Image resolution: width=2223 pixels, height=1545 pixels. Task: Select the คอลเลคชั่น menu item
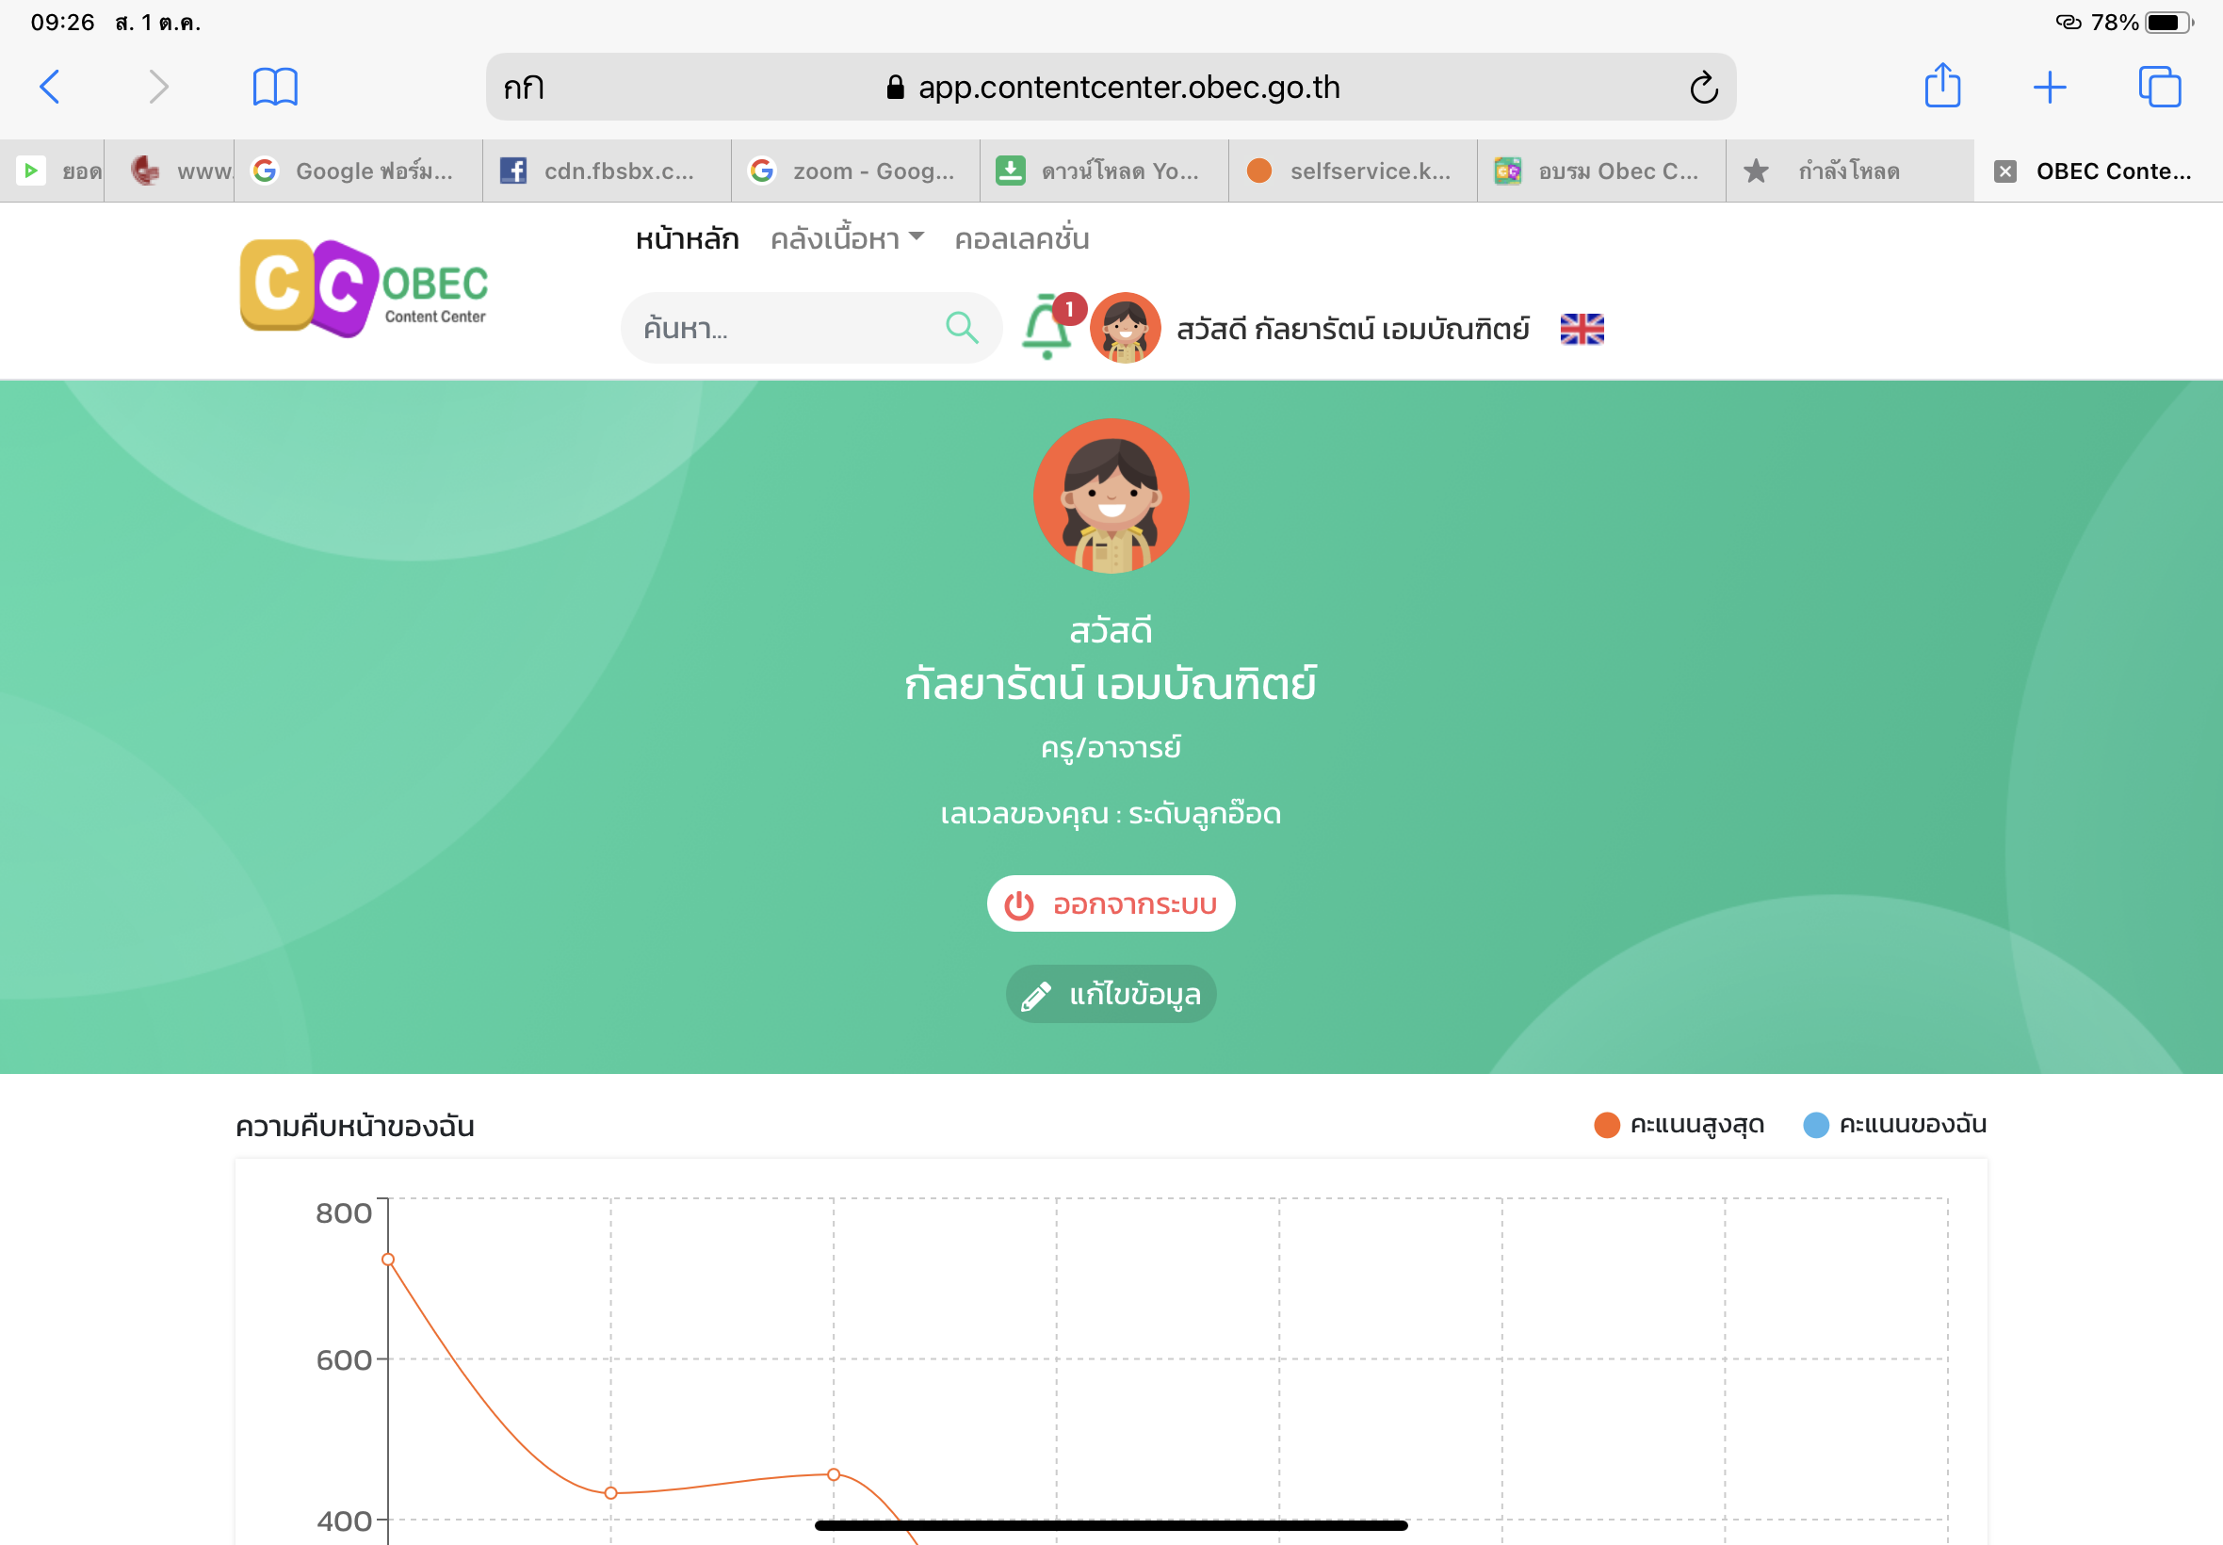click(x=1021, y=238)
